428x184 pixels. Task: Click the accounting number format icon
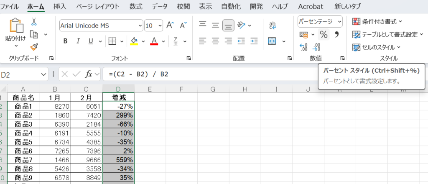(x=304, y=34)
